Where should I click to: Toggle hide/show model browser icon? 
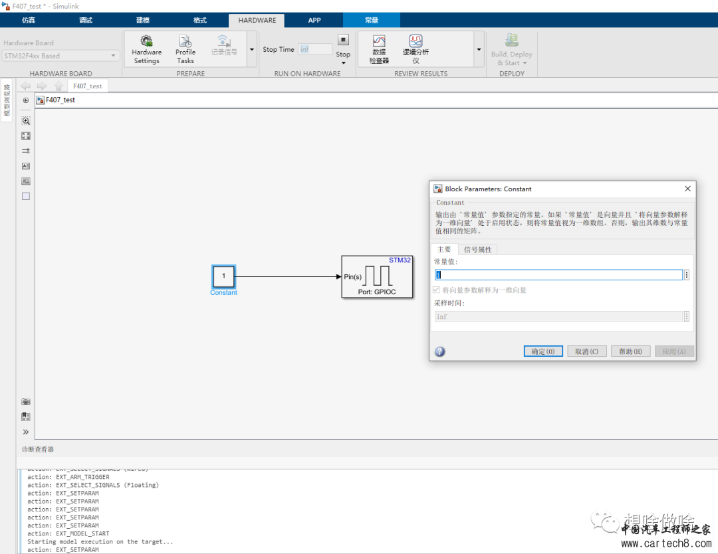point(26,100)
